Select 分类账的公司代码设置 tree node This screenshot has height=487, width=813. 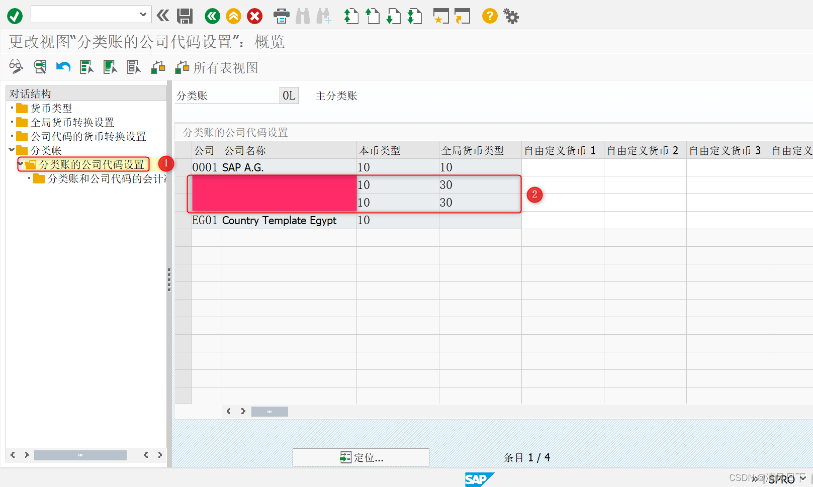click(x=91, y=164)
